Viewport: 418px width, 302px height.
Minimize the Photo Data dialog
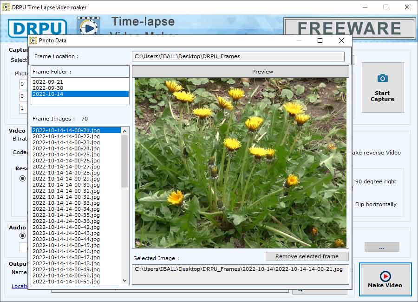pyautogui.click(x=299, y=40)
